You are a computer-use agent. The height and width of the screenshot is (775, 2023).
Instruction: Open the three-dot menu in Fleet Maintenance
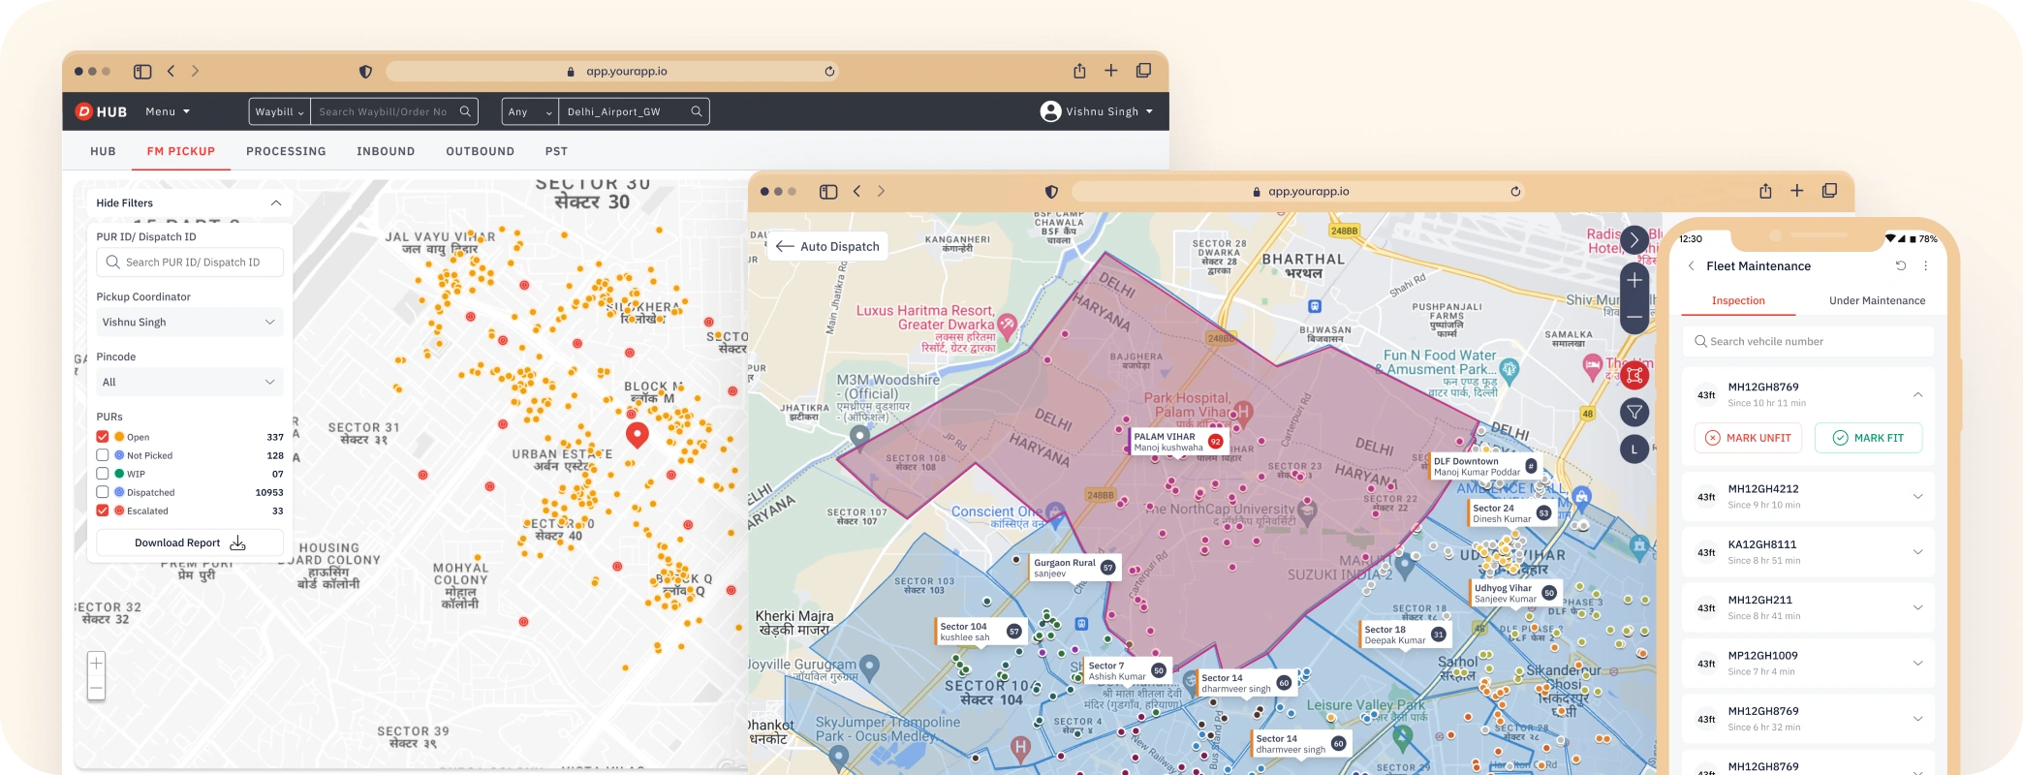pyautogui.click(x=1925, y=265)
